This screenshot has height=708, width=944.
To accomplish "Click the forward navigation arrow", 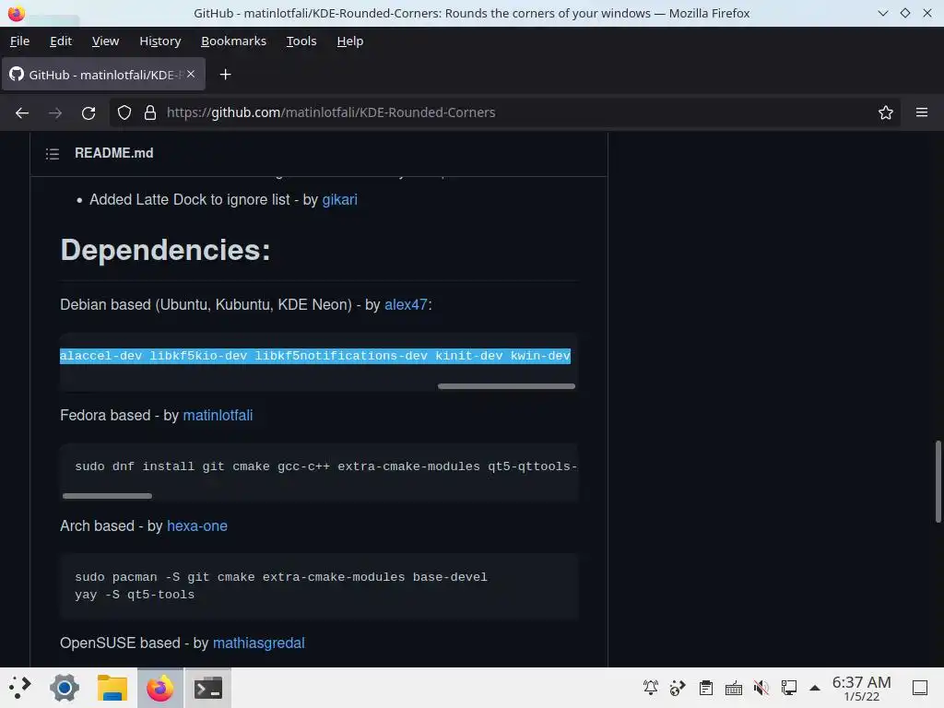I will (55, 112).
